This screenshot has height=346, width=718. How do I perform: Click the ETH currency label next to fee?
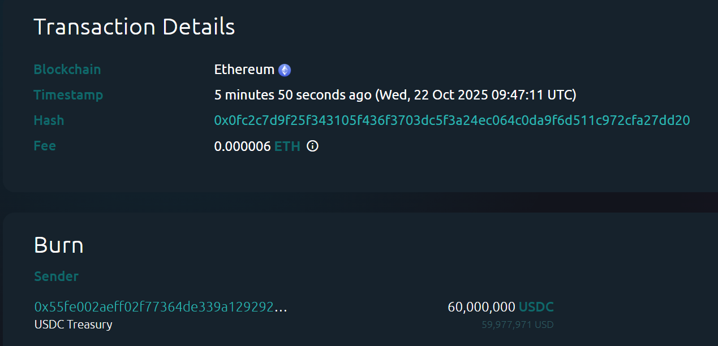click(x=288, y=146)
